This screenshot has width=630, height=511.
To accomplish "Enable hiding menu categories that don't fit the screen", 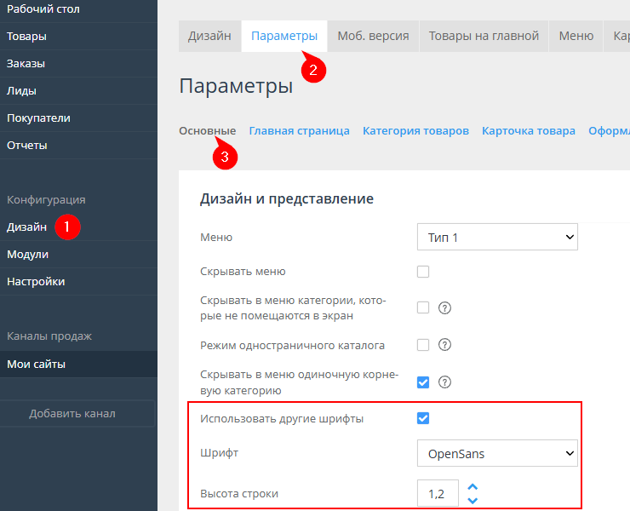I will click(x=423, y=307).
